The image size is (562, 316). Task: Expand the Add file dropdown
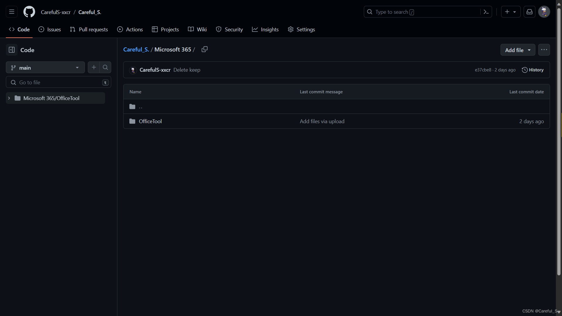518,50
